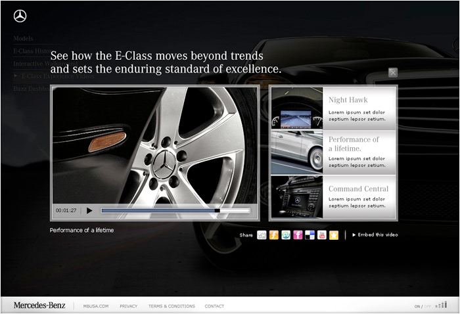Click the yellow star favorites icon

(334, 235)
